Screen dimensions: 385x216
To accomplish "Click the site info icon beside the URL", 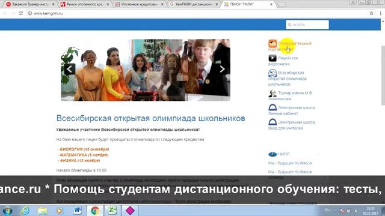I will tap(29, 13).
